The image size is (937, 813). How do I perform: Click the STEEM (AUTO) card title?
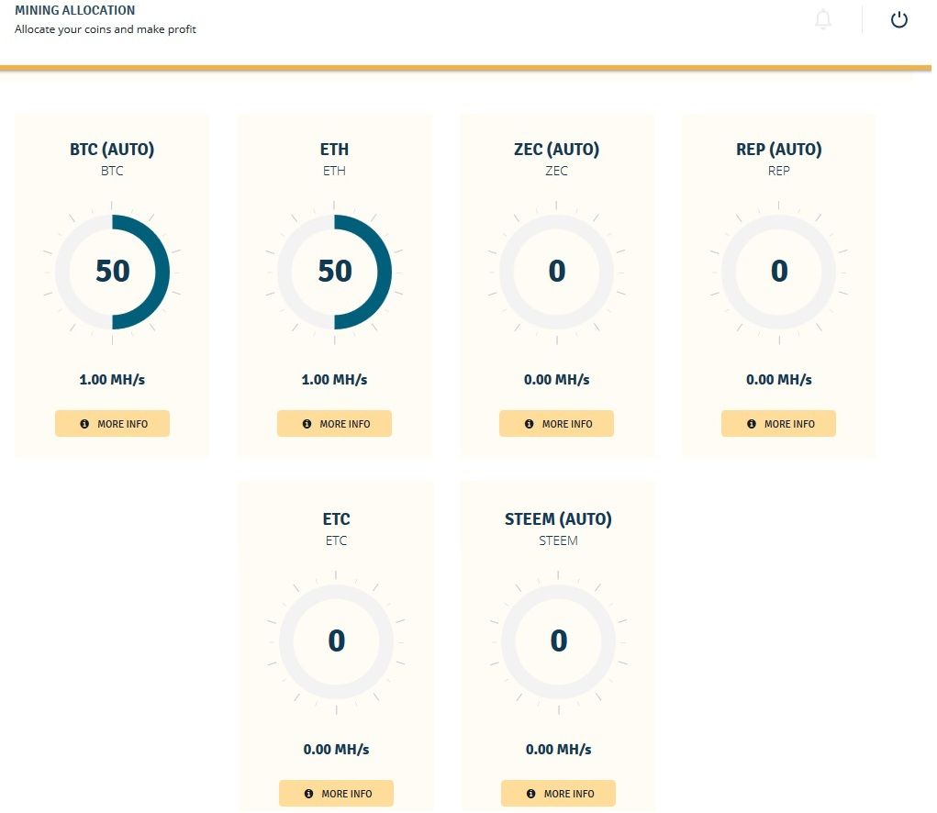558,519
